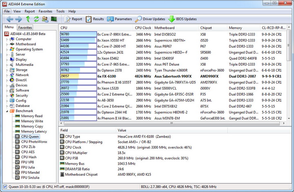The image size is (294, 192).
Task: Click the users icon in the toolbar
Action: click(45, 19)
